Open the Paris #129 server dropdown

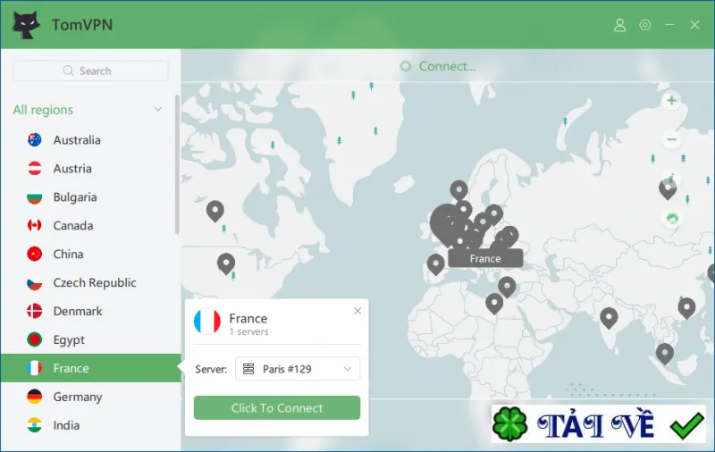pyautogui.click(x=298, y=369)
